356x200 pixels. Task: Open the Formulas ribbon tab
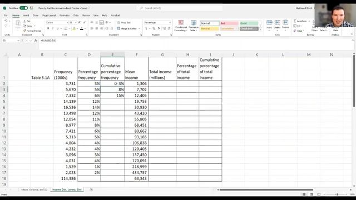pyautogui.click(x=65, y=16)
